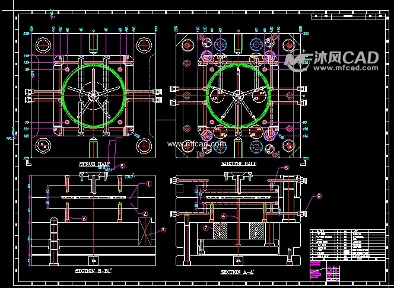Pick the top-left guide pin circle in SPRUE HALF
Image resolution: width=394 pixels, height=288 pixels.
pos(43,46)
